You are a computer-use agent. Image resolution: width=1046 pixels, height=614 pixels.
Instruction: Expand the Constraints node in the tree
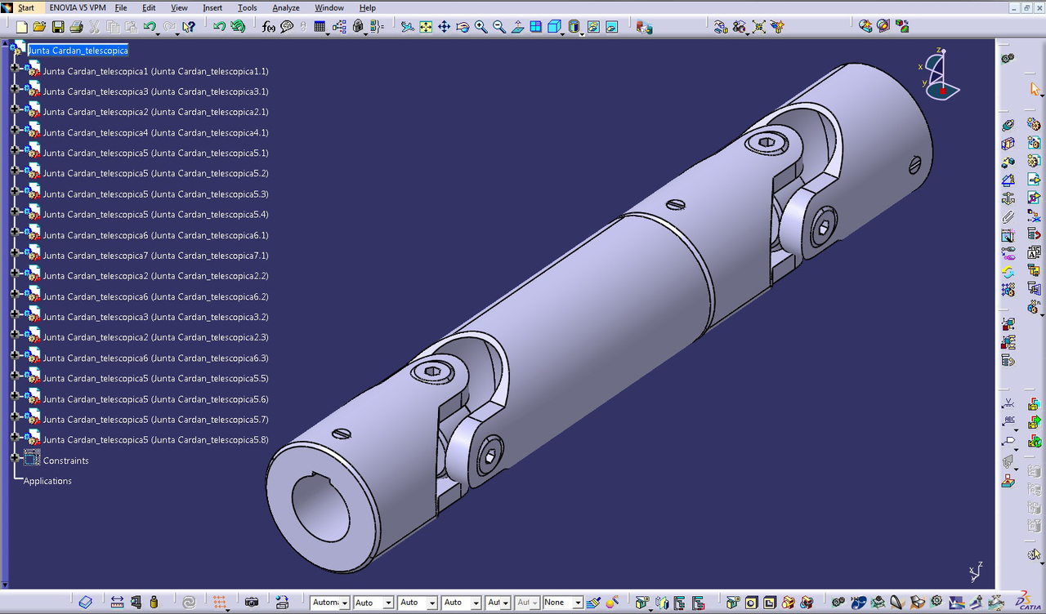15,458
